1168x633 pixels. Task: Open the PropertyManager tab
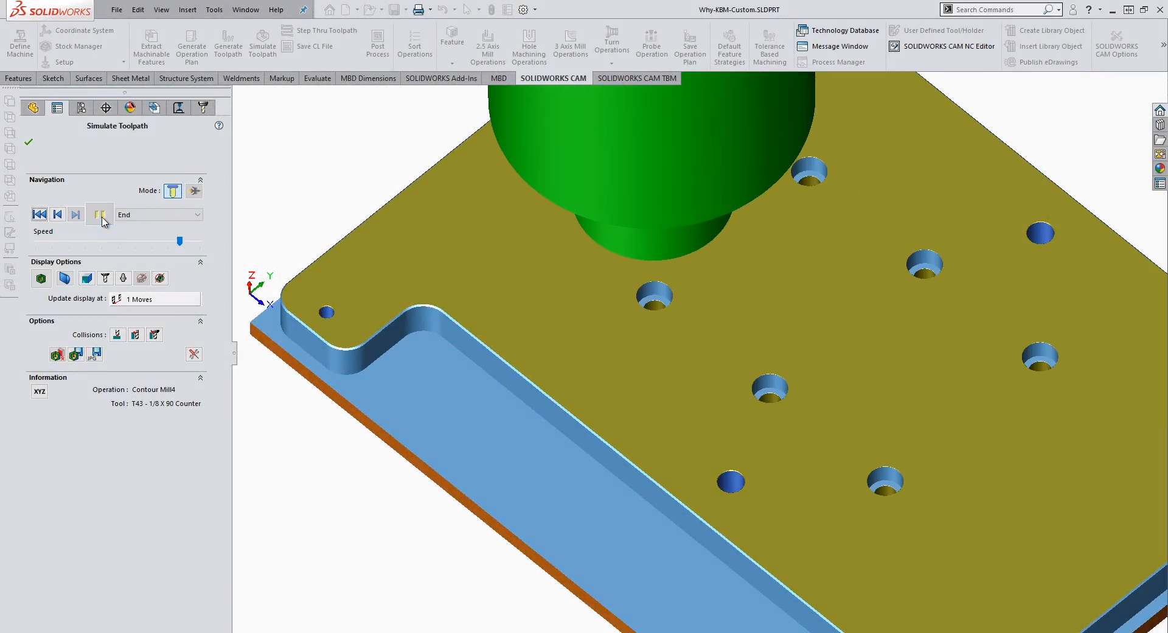click(x=57, y=108)
